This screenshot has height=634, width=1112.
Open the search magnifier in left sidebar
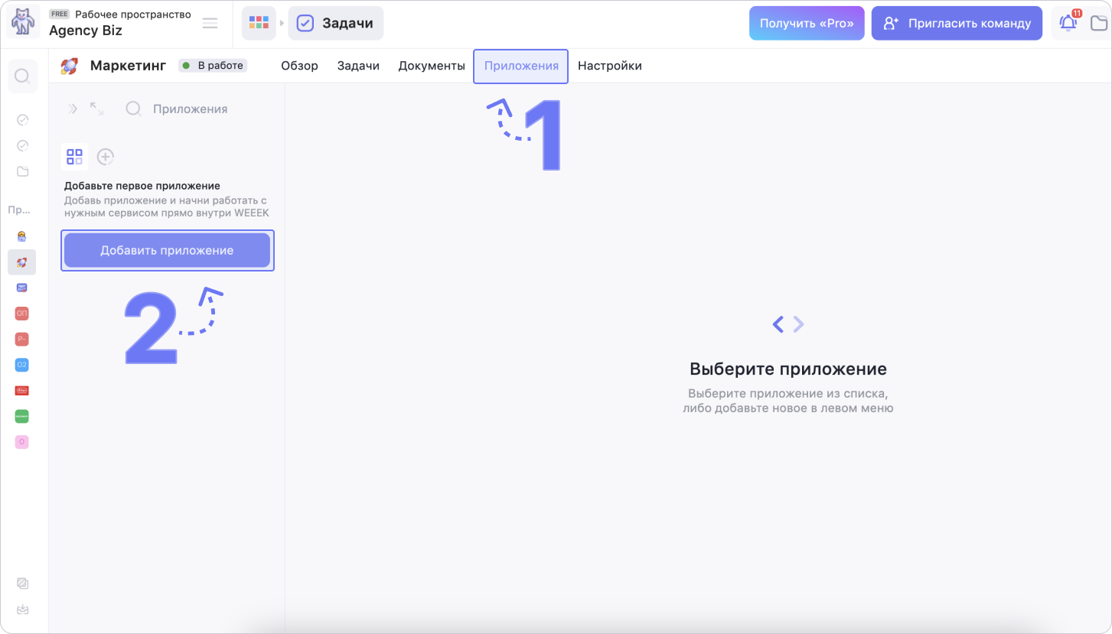tap(22, 76)
